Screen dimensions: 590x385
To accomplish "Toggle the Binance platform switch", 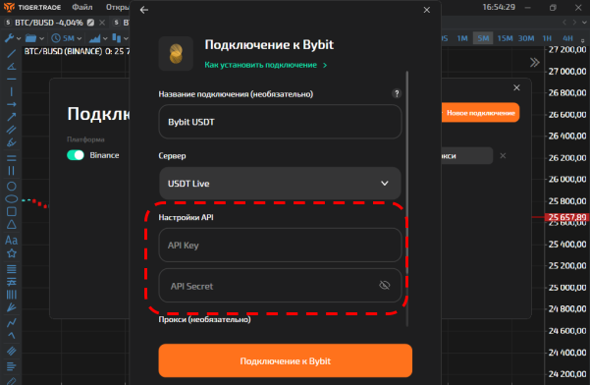I will pyautogui.click(x=76, y=155).
